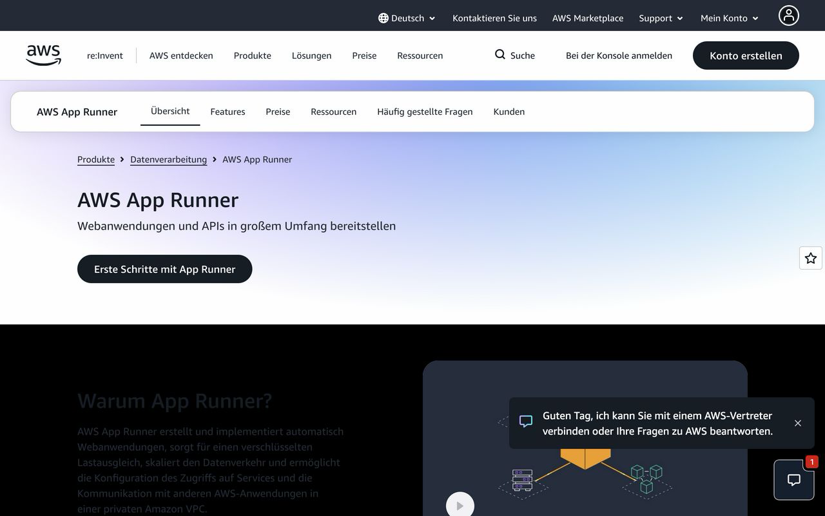This screenshot has width=825, height=516.
Task: Click Webanwendungen und APIs subtitle text
Action: point(237,226)
